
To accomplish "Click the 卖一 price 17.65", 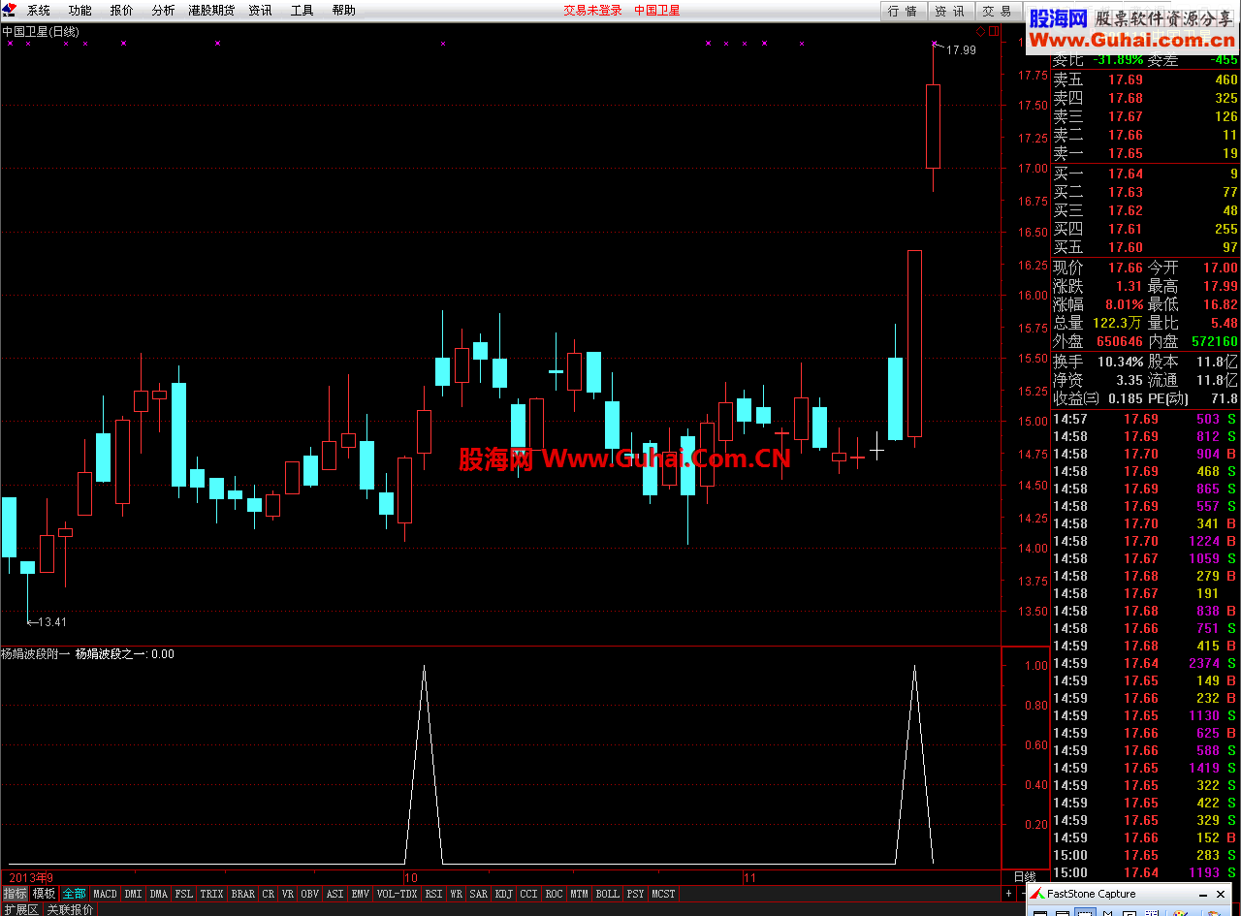I will (1126, 153).
